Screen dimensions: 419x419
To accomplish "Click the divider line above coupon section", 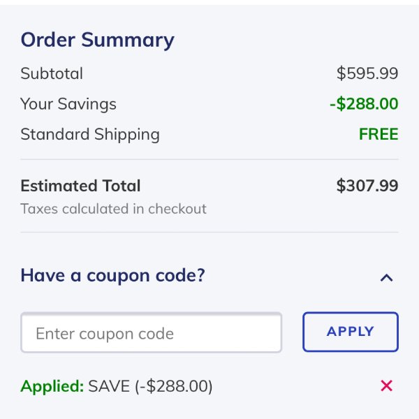I will 209,232.
